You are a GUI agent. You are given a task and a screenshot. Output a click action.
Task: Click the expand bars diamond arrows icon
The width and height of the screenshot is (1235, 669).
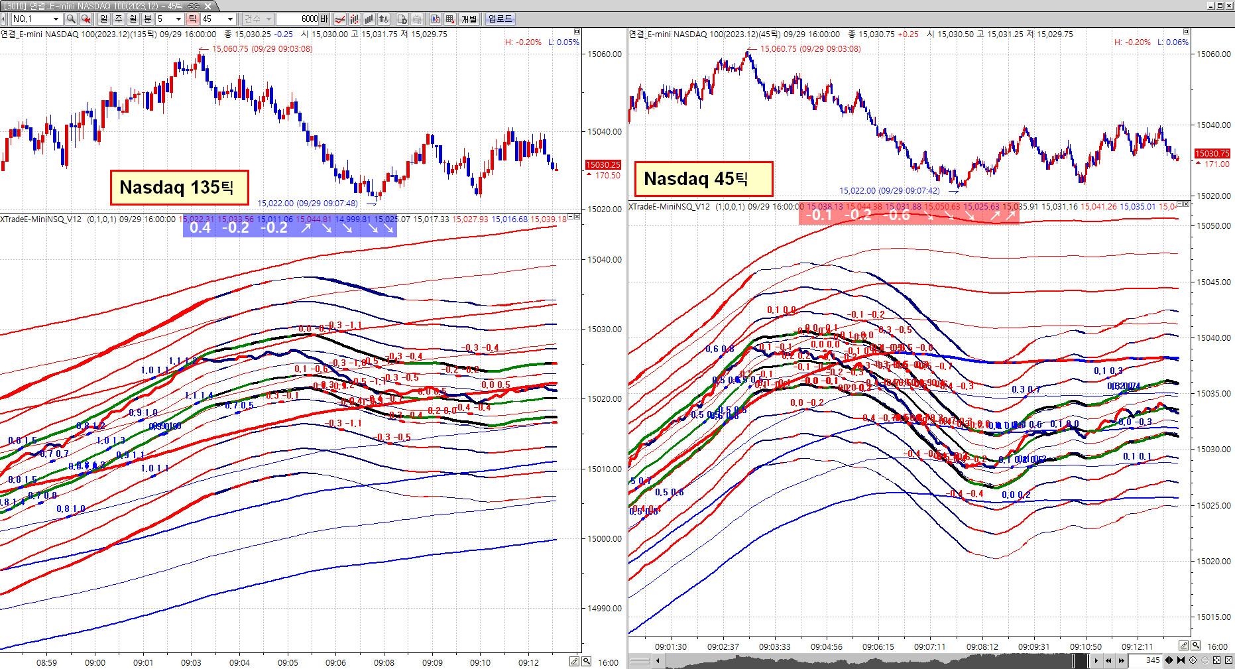coord(1169,660)
